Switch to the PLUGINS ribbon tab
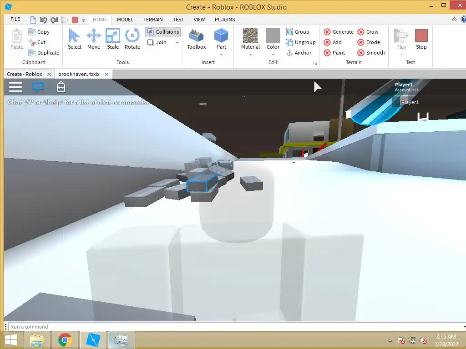The height and width of the screenshot is (349, 466). tap(225, 20)
